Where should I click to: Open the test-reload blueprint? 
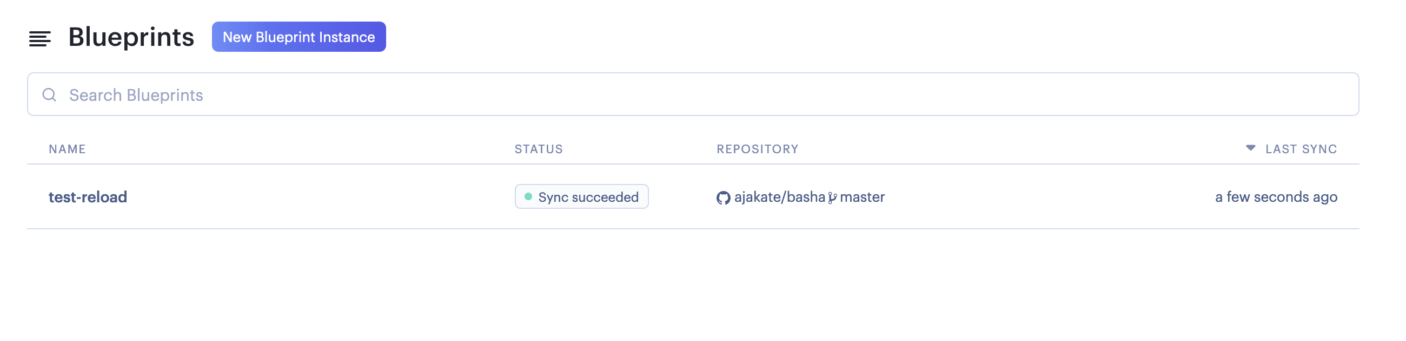88,196
